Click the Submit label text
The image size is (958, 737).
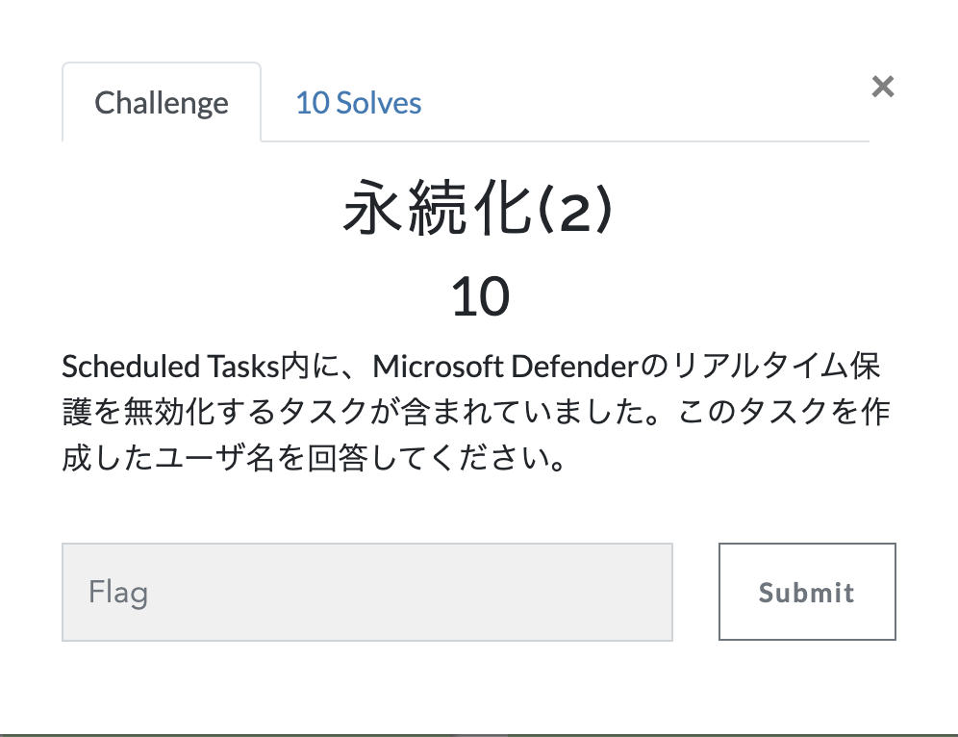[x=807, y=592]
